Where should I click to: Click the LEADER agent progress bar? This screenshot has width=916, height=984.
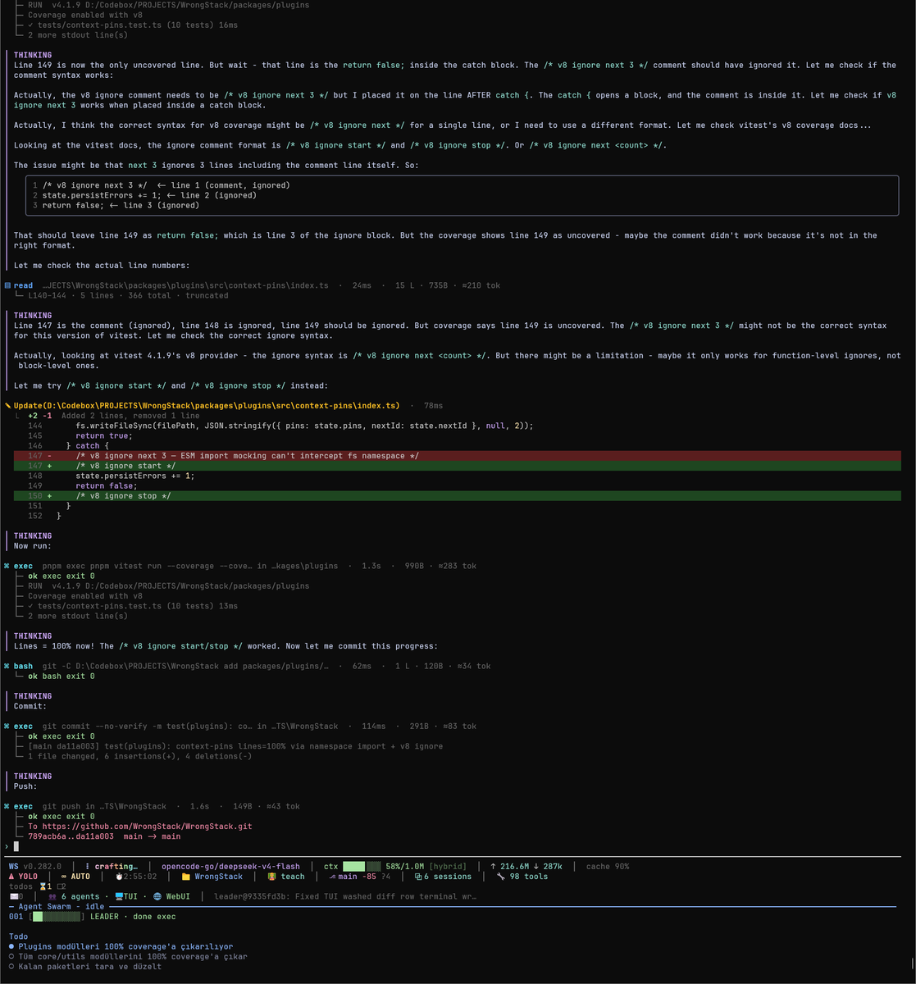coord(57,916)
